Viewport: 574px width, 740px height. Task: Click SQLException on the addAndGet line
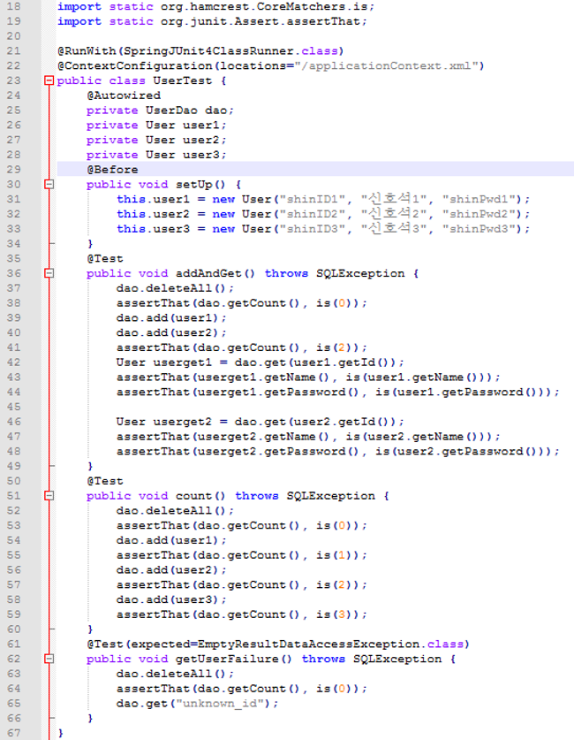tap(360, 273)
